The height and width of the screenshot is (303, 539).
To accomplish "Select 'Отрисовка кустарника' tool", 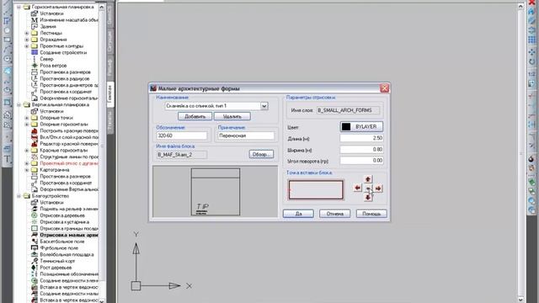I will pyautogui.click(x=64, y=222).
